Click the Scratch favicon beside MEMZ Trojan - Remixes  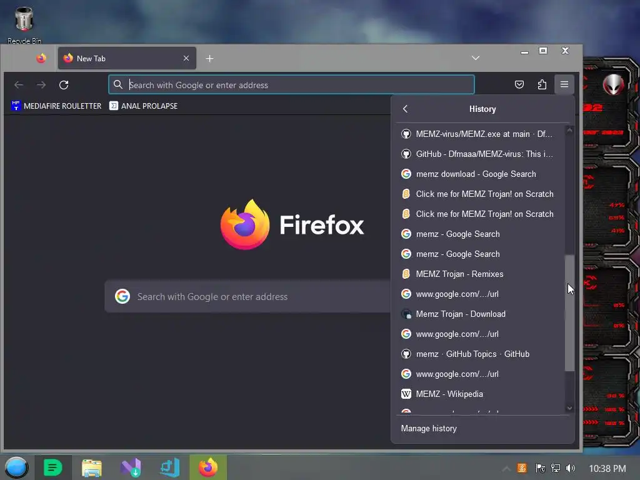click(x=406, y=274)
